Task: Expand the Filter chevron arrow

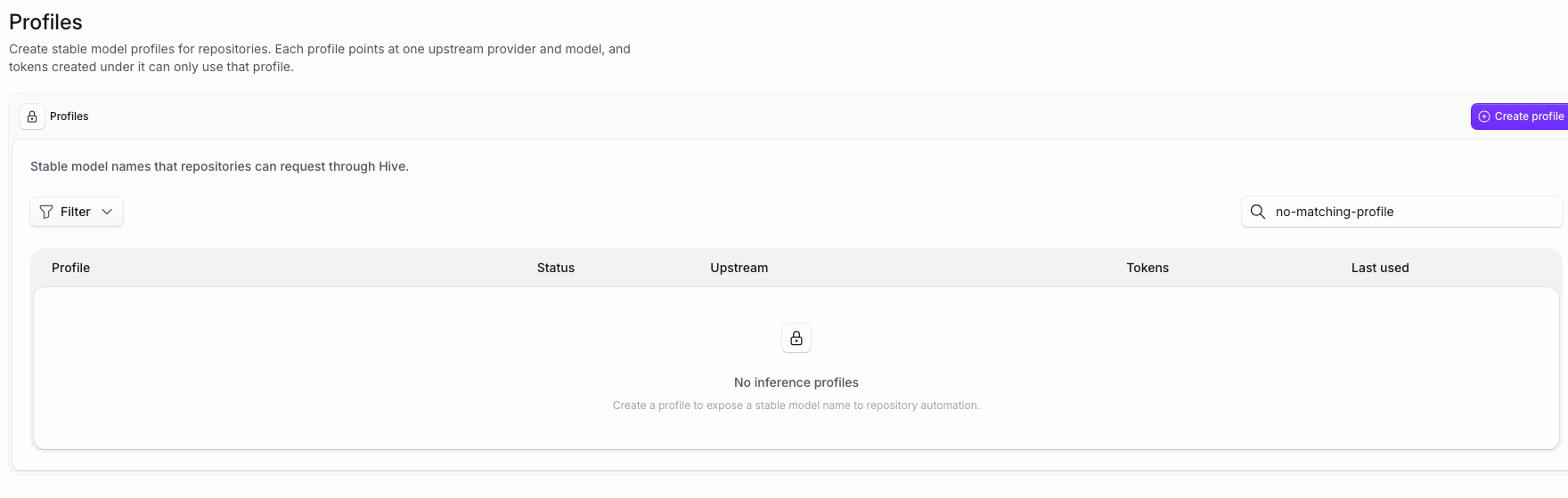Action: (107, 212)
